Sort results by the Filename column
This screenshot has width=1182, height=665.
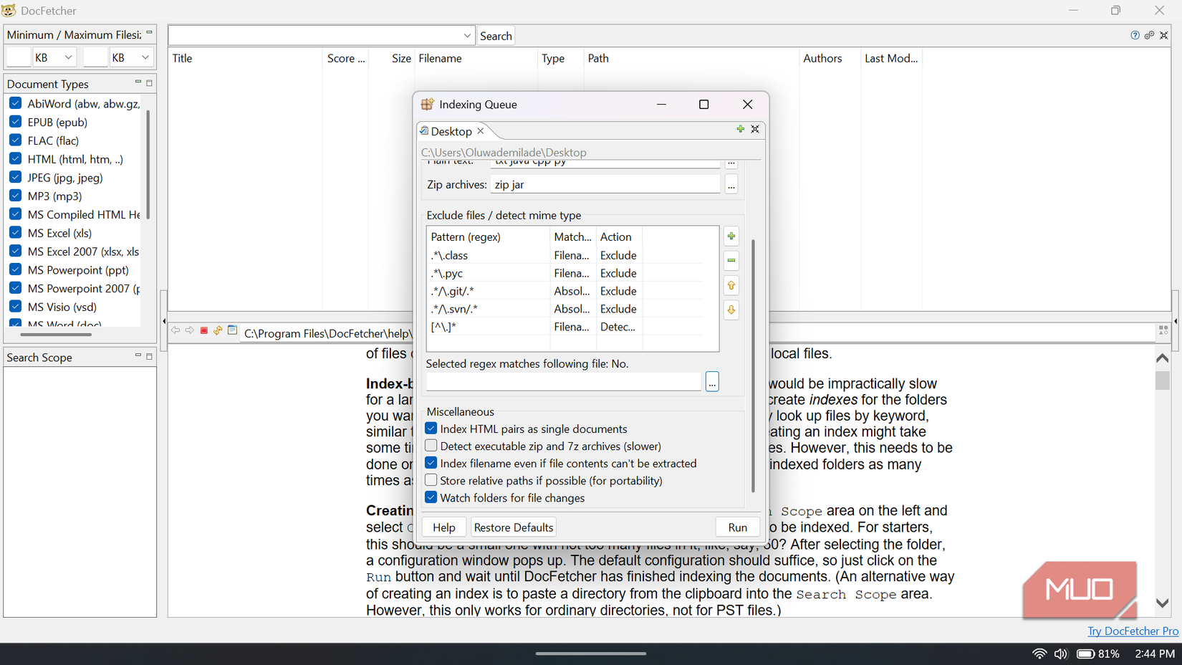tap(476, 58)
